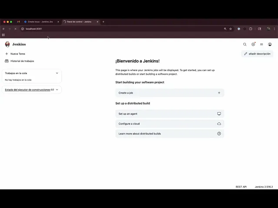Open Learn more about distributed builds
278x208 pixels.
click(170, 134)
